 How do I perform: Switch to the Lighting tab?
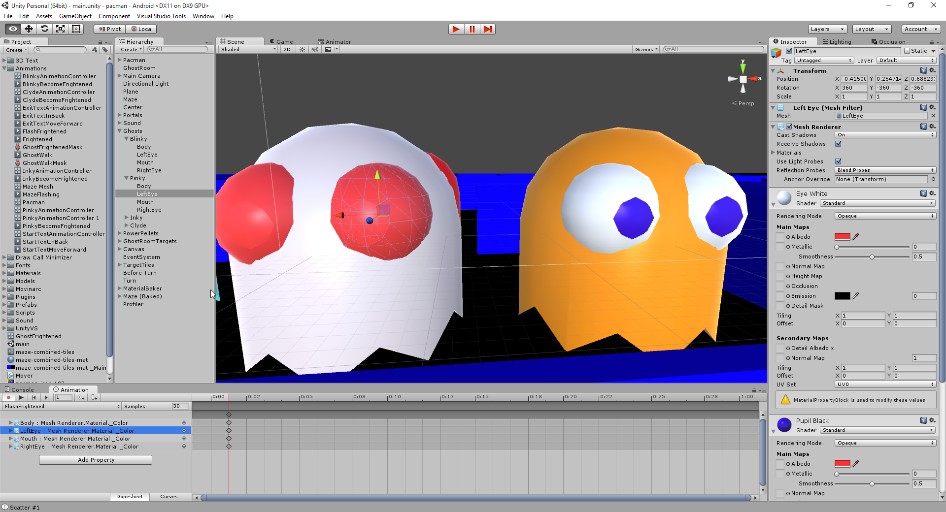(x=837, y=42)
